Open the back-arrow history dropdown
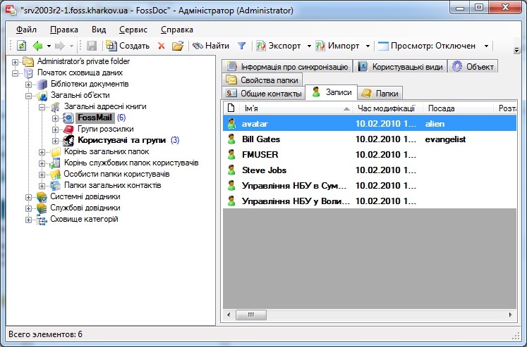The height and width of the screenshot is (347, 527). pyautogui.click(x=49, y=46)
